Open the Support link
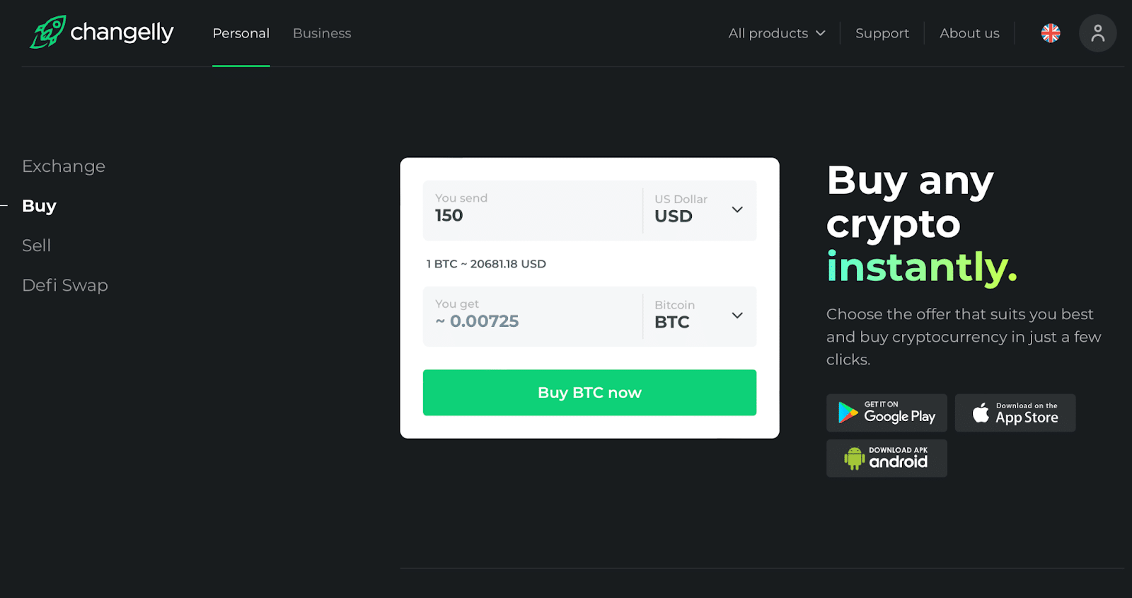The image size is (1132, 598). [882, 33]
